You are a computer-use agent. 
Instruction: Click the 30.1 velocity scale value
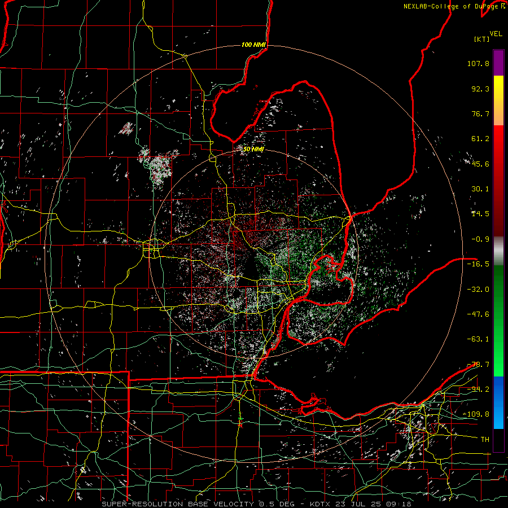480,189
